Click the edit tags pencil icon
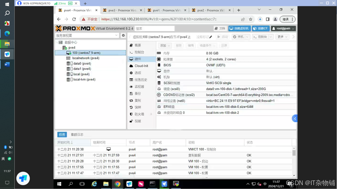337x189 pixels. tap(211, 37)
